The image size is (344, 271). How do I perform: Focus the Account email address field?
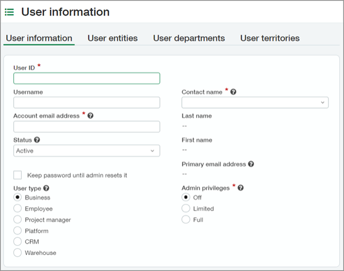pos(87,127)
